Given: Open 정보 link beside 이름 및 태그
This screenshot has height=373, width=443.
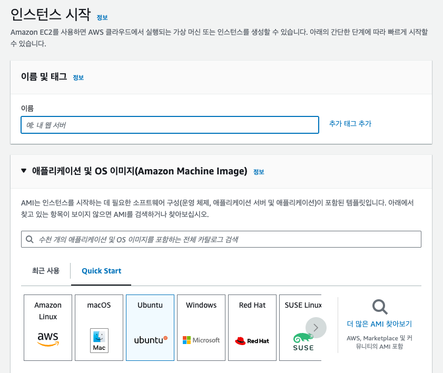Looking at the screenshot, I should (78, 77).
